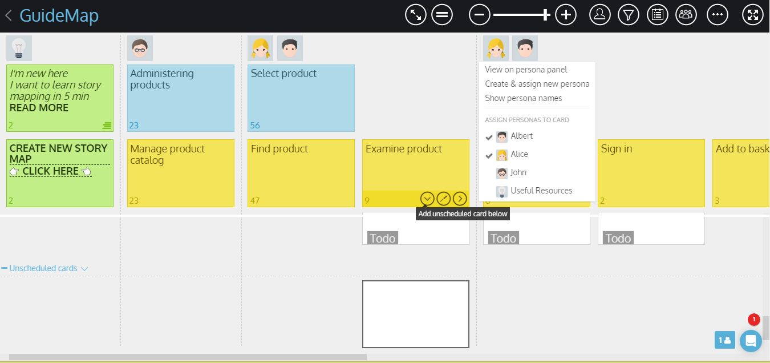
Task: Assign John persona to the card
Action: [518, 173]
